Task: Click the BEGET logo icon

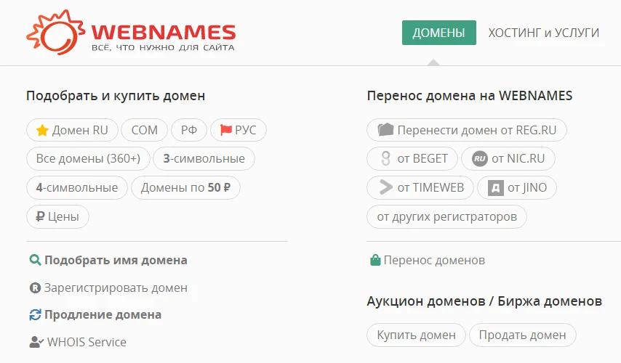Action: point(385,158)
